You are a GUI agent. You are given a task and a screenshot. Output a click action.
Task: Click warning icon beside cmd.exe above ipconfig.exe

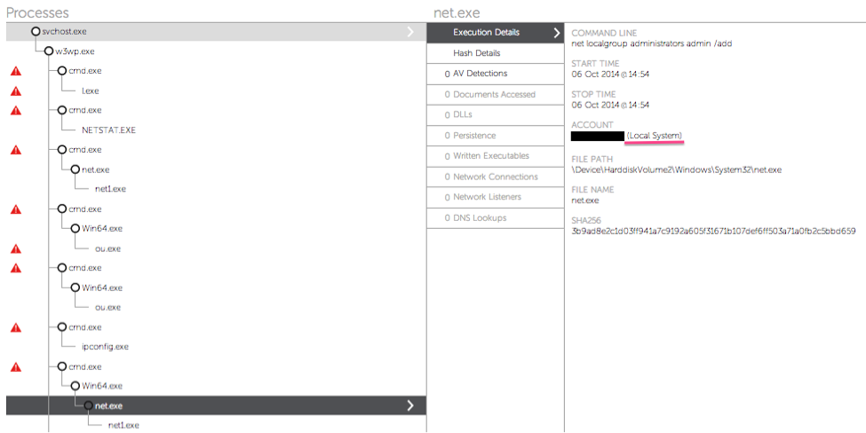pos(16,327)
